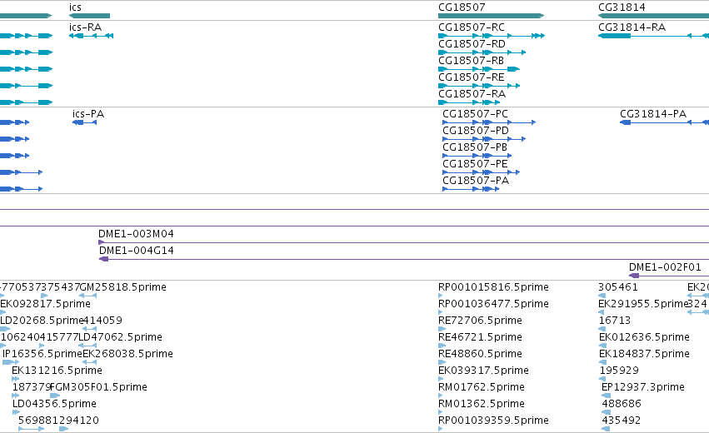
Task: Click EST EK012636.5prime
Action: tap(644, 337)
